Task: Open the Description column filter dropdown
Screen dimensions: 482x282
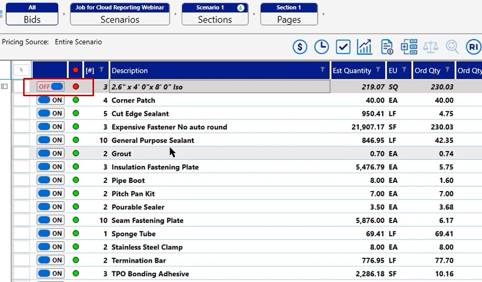Action: [x=322, y=70]
